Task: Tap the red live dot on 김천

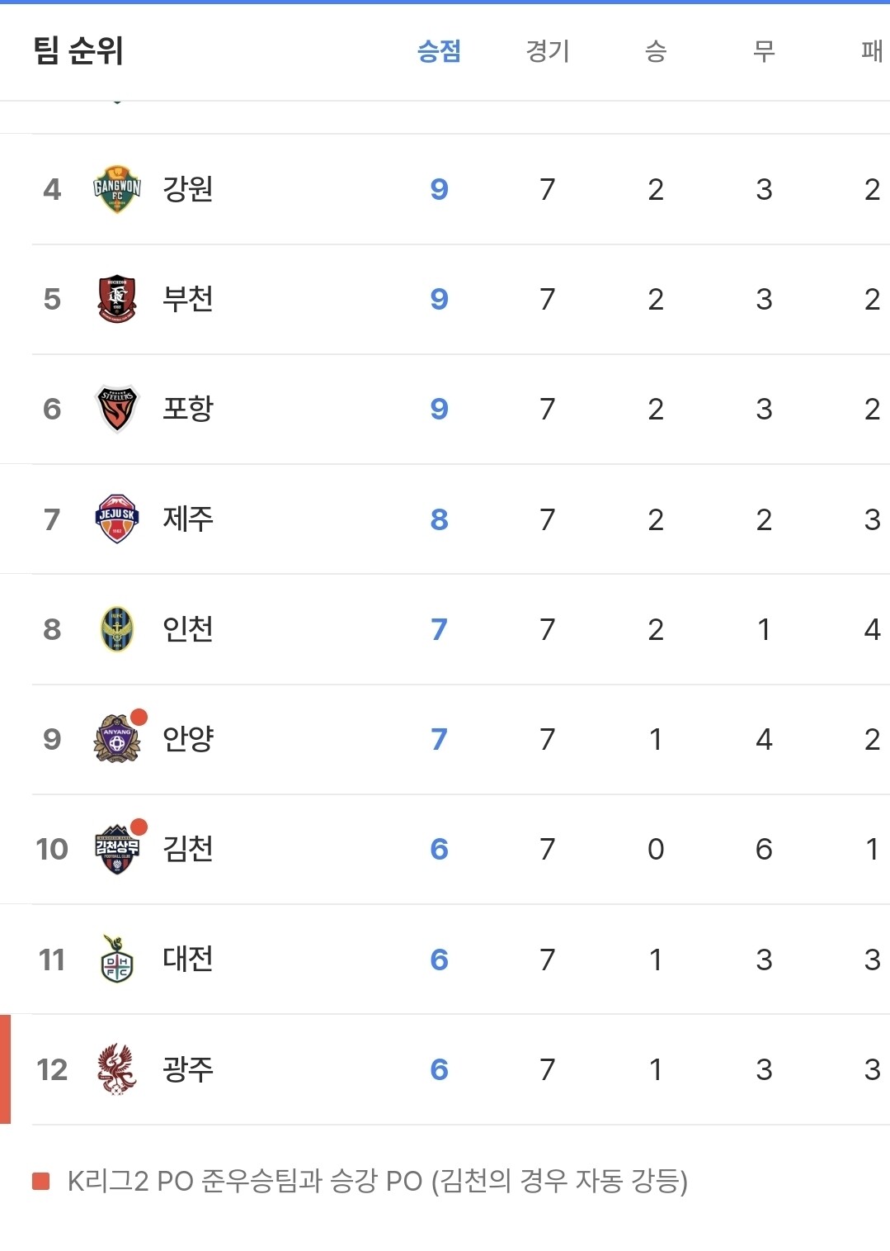Action: 139,827
